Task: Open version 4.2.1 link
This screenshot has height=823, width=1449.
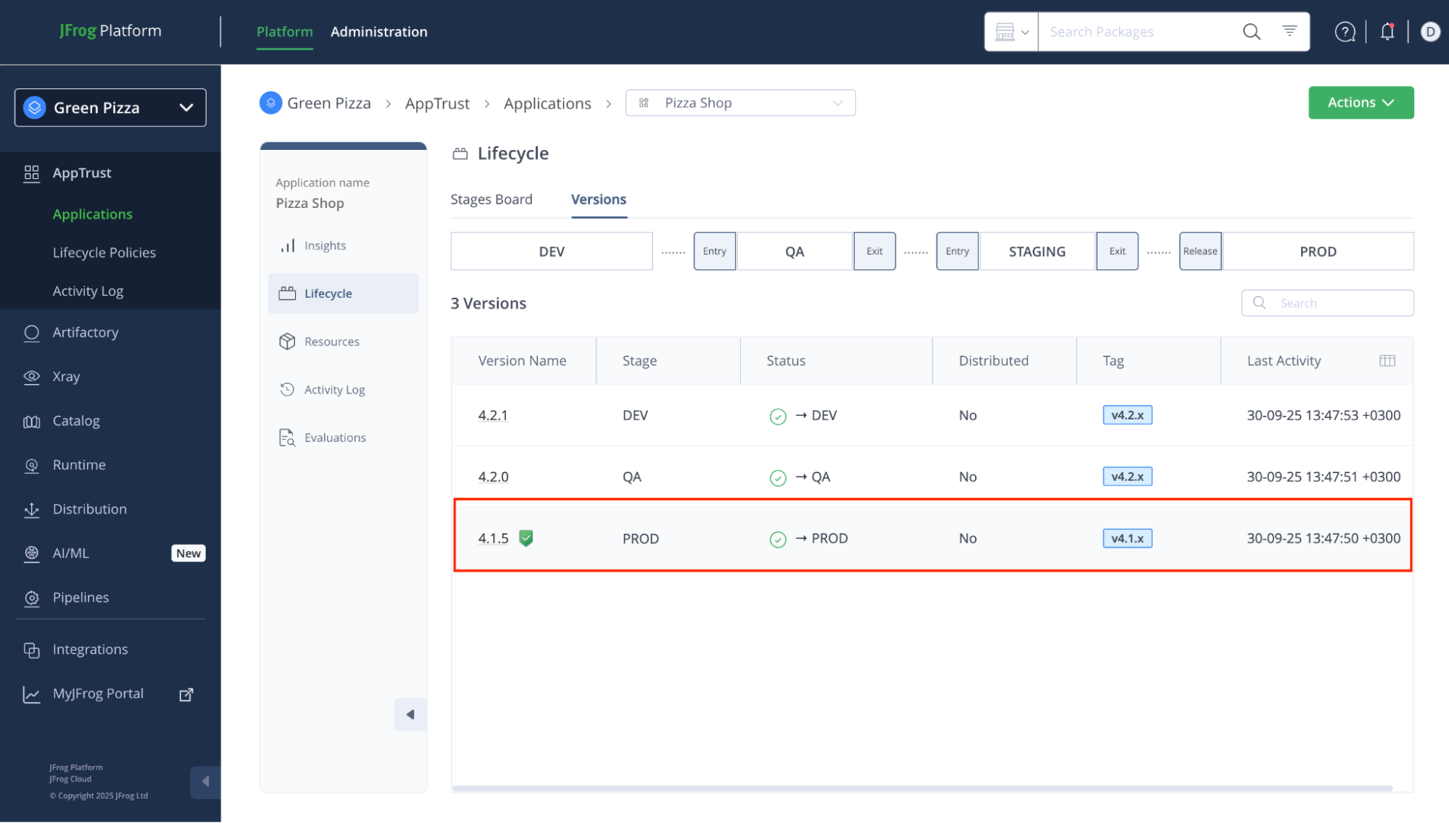Action: coord(493,415)
